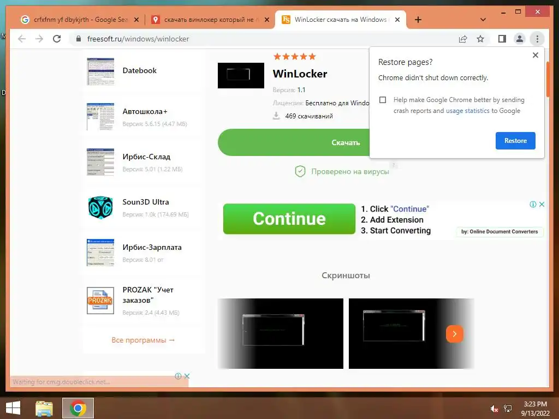Screen dimensions: 559x419
Task: Click the page vertical scrollbar thumb
Action: pyautogui.click(x=548, y=79)
